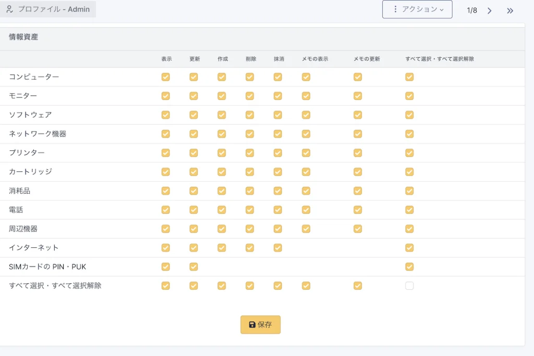The image size is (534, 356).
Task: Toggle 表示 checkbox for コンピューター
Action: pos(166,77)
